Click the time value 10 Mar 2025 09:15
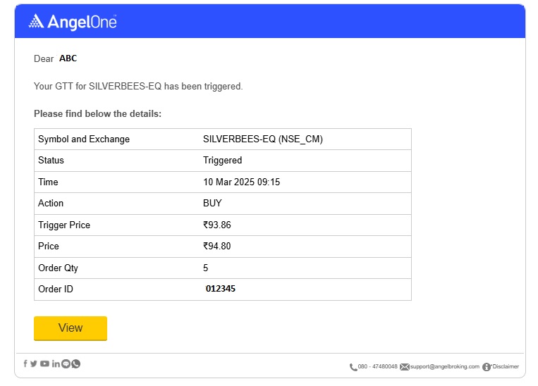This screenshot has width=538, height=386. [x=241, y=182]
